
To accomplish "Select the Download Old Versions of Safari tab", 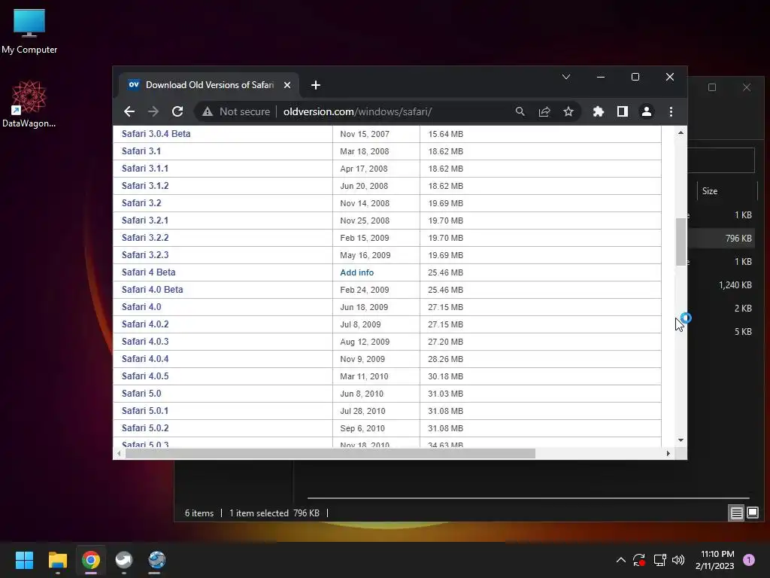I will tap(208, 85).
